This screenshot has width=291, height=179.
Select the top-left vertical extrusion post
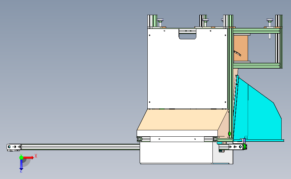click(152, 21)
